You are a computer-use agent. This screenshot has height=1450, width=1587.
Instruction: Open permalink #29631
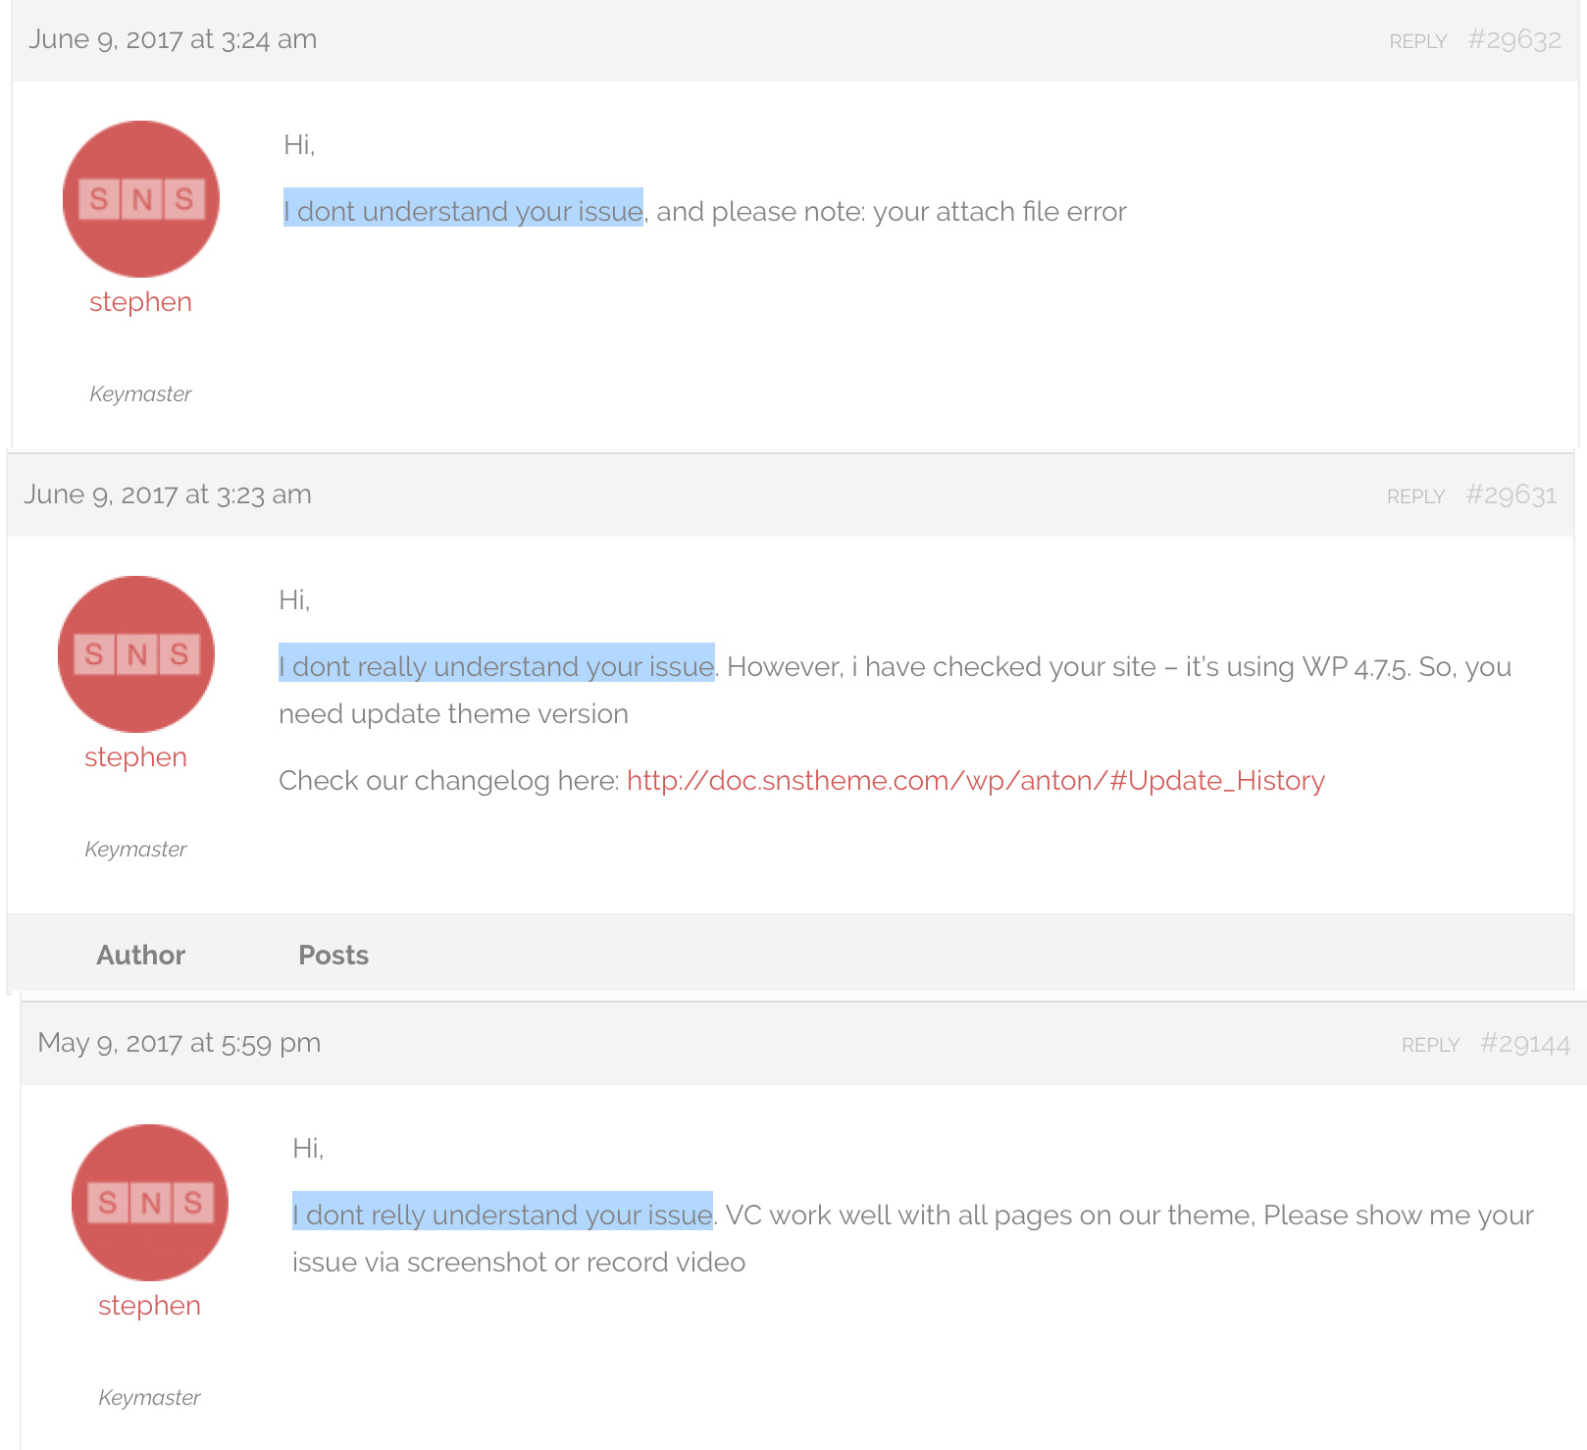pos(1510,495)
